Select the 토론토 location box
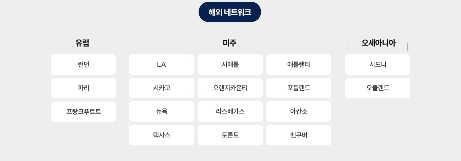This screenshot has width=461, height=161. pyautogui.click(x=230, y=135)
